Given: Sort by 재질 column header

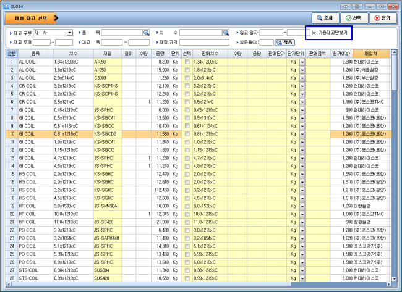Looking at the screenshot, I should tap(108, 54).
